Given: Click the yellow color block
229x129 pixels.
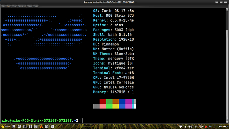Looking at the screenshot, I should coord(116,106).
